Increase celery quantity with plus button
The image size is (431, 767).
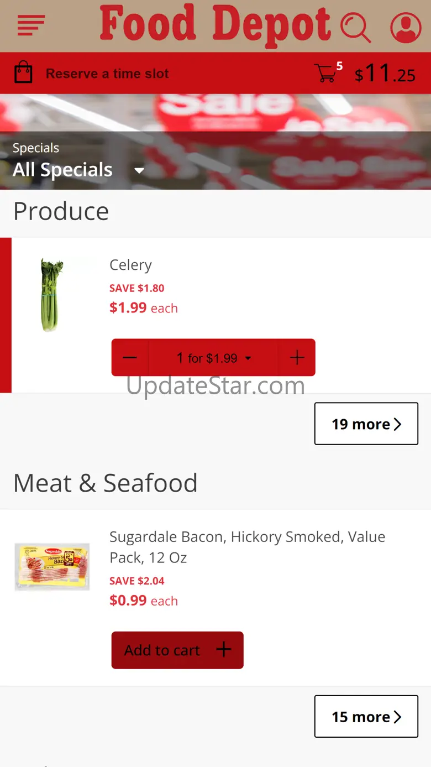click(x=297, y=358)
